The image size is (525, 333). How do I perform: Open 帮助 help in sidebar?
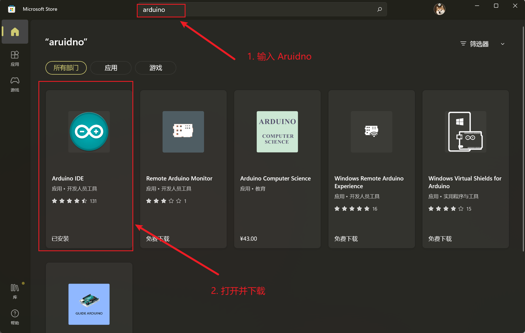15,317
